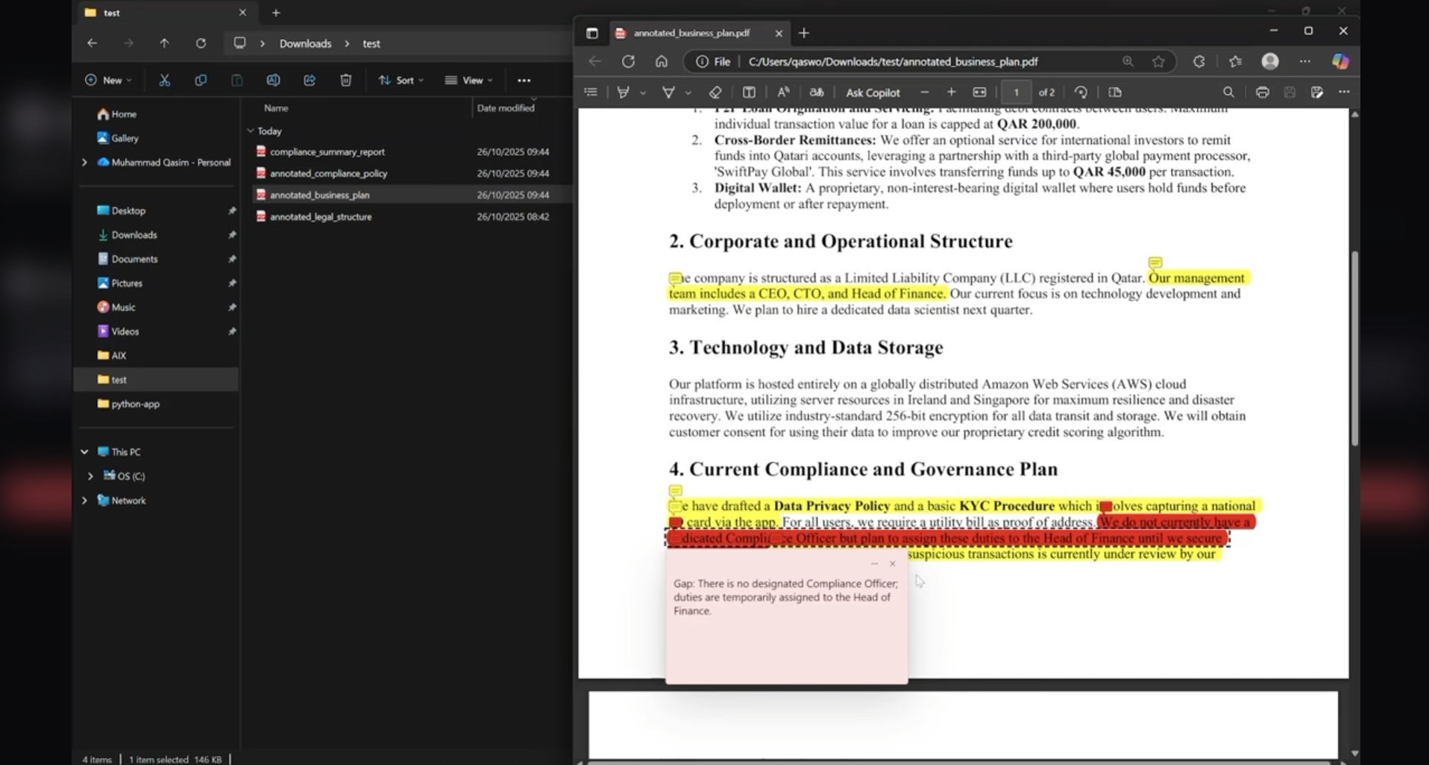Expand Network in the navigation pane
The height and width of the screenshot is (765, 1429).
point(84,500)
